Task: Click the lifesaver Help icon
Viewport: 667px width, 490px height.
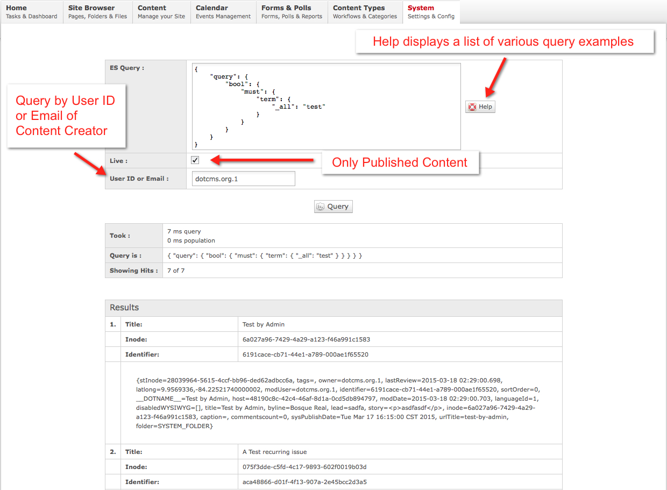Action: click(472, 107)
